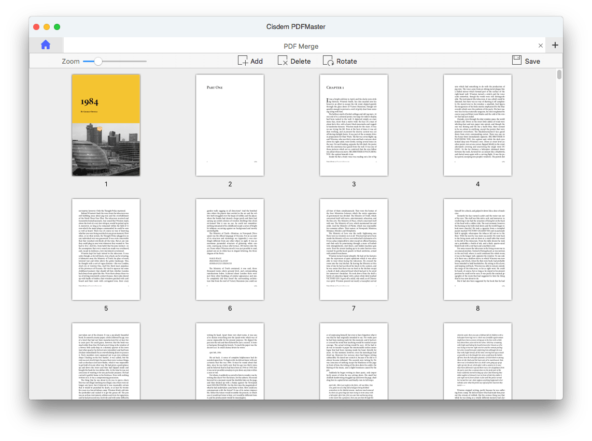Click the Delete page icon
This screenshot has width=592, height=441.
pyautogui.click(x=283, y=61)
